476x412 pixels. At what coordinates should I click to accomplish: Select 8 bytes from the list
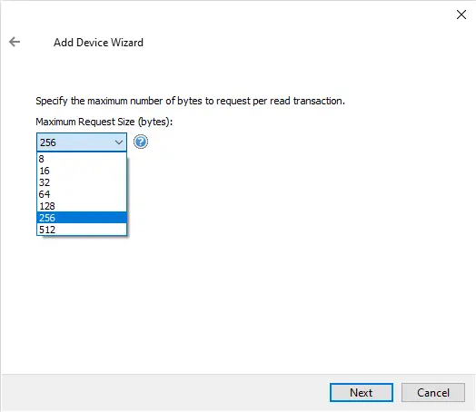[82, 159]
